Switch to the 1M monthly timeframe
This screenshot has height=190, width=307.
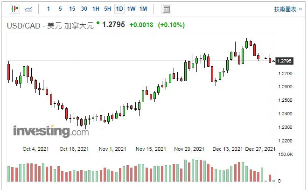143,9
